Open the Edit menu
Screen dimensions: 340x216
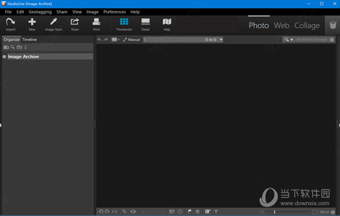pyautogui.click(x=20, y=12)
